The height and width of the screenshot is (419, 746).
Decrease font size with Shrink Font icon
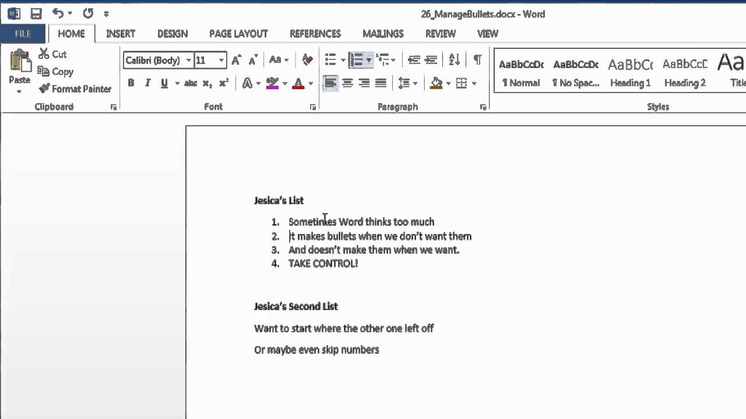(253, 60)
